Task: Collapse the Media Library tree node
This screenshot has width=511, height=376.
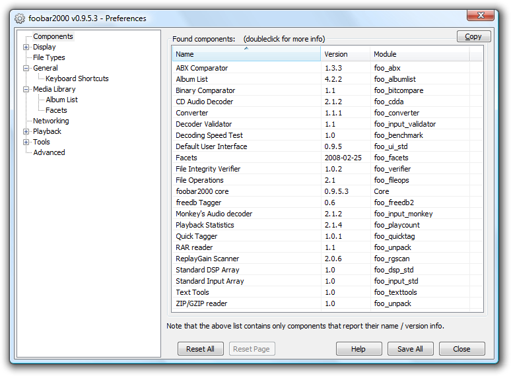Action: tap(26, 89)
